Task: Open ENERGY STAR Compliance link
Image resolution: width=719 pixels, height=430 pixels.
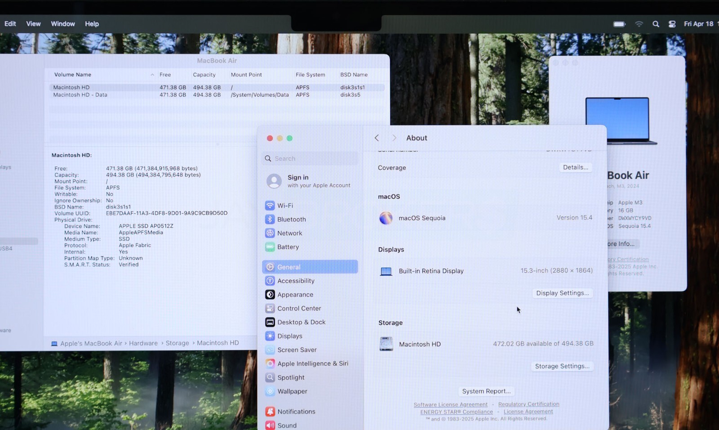Action: 457,412
